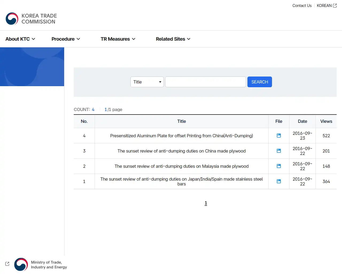This screenshot has width=342, height=274.
Task: Go to pagination page 1
Action: [x=206, y=203]
